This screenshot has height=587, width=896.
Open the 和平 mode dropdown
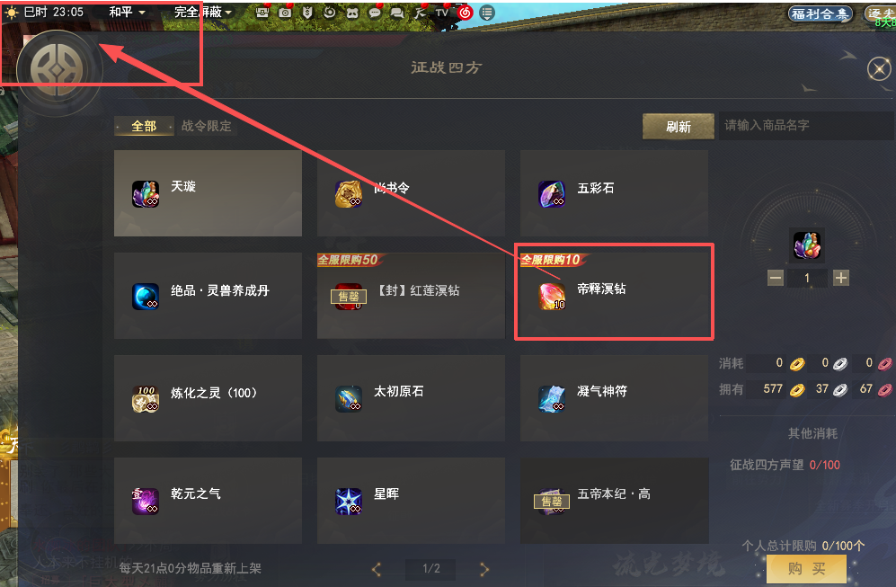pyautogui.click(x=127, y=12)
